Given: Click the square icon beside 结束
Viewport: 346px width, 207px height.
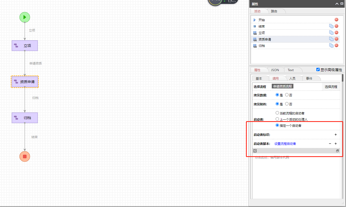Looking at the screenshot, I should click(x=255, y=26).
